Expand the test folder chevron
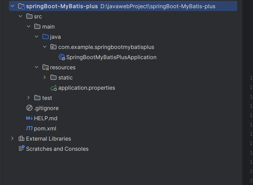Viewport: 253px width, 185px height. [x=29, y=98]
